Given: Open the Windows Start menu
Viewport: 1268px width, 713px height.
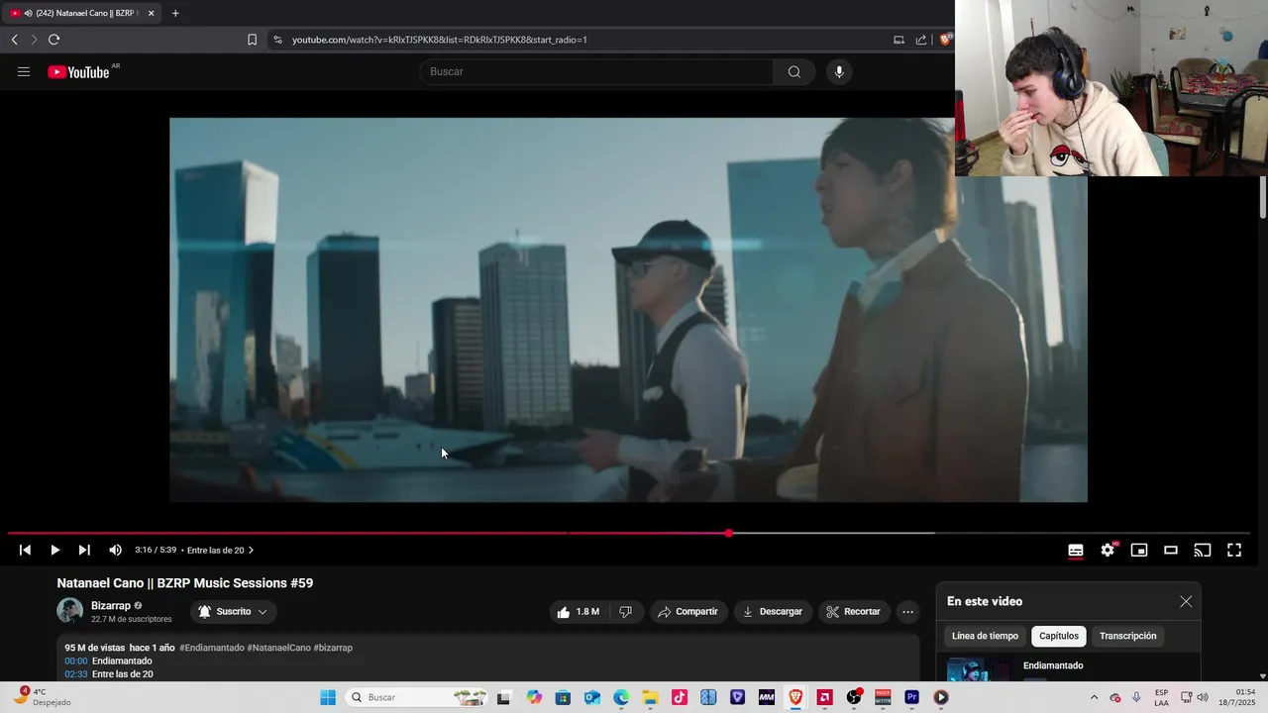Looking at the screenshot, I should tap(328, 697).
